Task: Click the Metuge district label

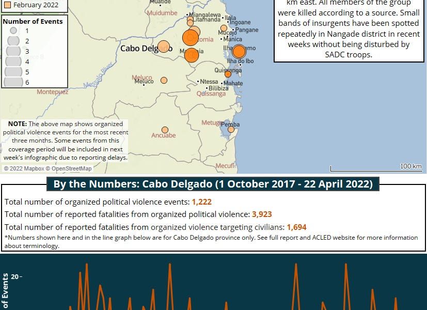Action: click(x=211, y=122)
